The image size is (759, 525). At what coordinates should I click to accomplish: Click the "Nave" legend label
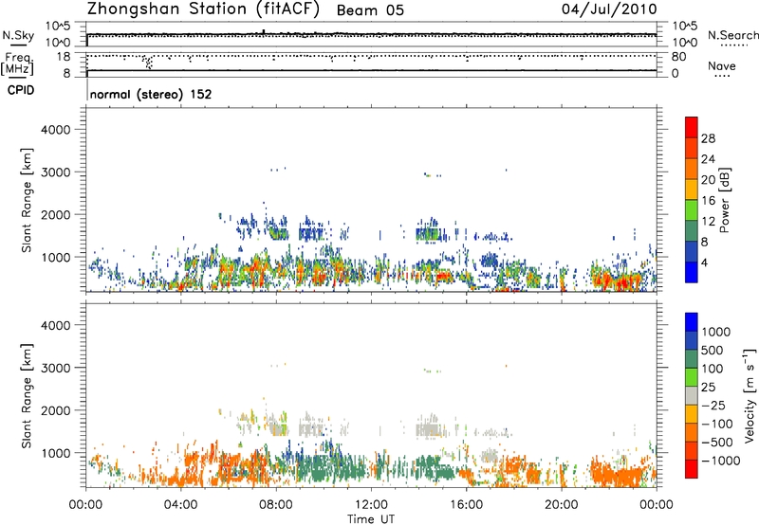point(722,65)
